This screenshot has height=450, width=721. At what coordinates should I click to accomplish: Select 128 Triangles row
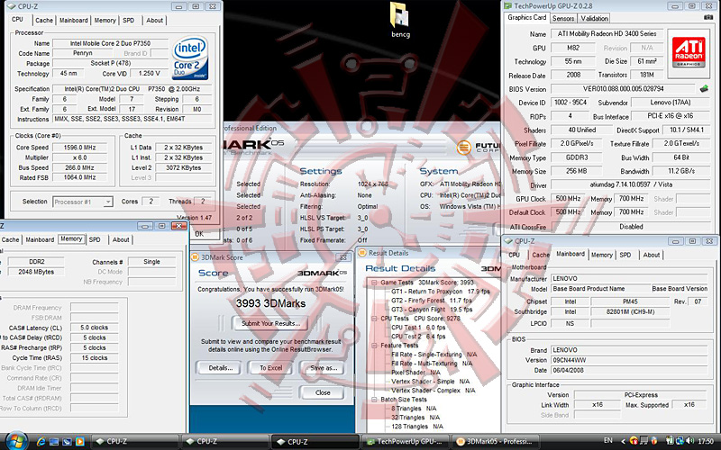(417, 427)
